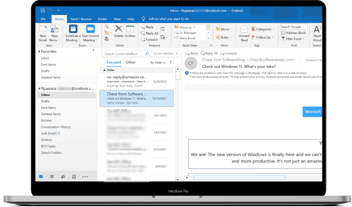
Task: Open the New Items menu
Action: pos(54,33)
